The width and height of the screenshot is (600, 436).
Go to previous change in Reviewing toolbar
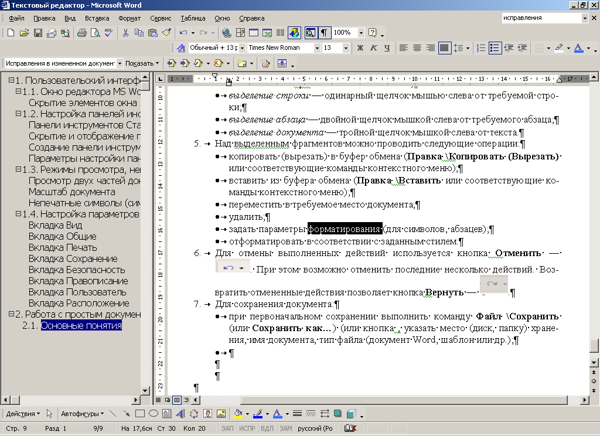[172, 63]
